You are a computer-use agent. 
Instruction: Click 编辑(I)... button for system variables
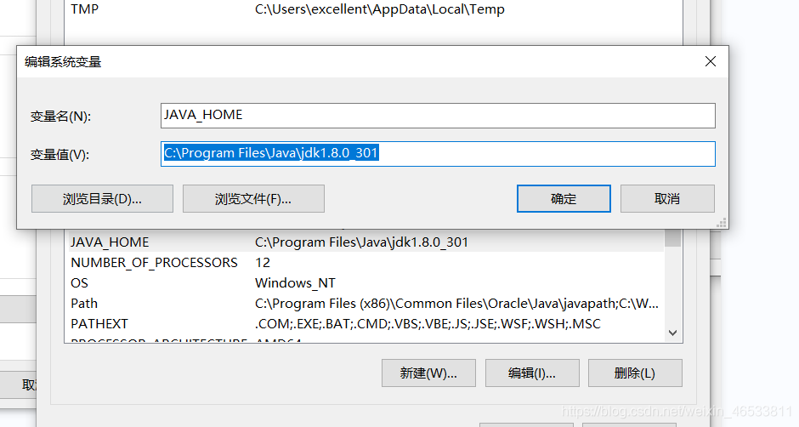[532, 373]
